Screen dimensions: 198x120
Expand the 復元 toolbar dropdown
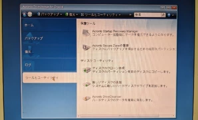coord(77,15)
